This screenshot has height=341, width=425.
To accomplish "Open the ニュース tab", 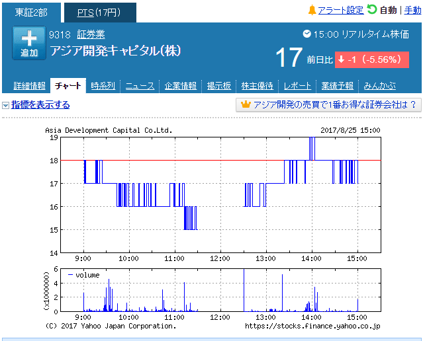I will 140,86.
